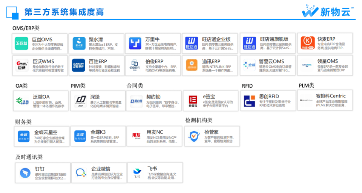Screen dimensions: 362x193
Task: Click the 伯俊ERP logo icon
Action: tap(135, 65)
